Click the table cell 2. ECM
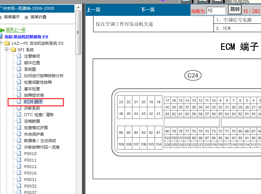261x194 pixels. coord(237,28)
